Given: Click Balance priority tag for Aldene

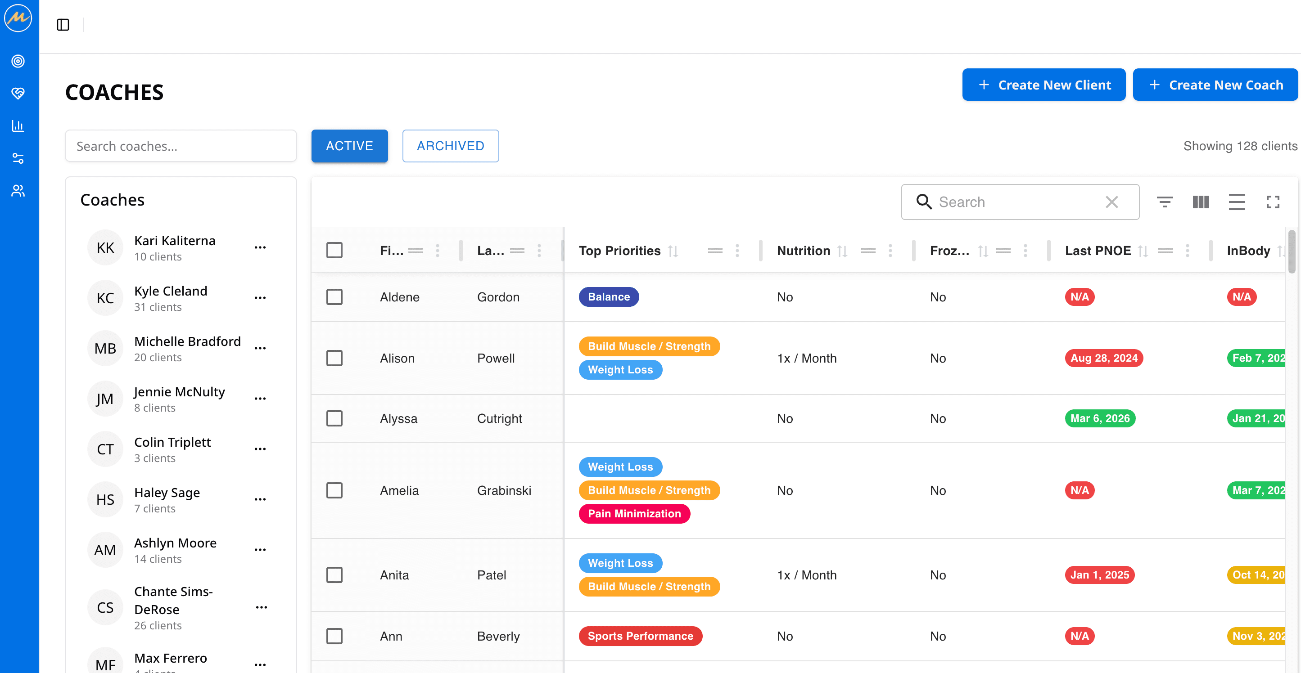Looking at the screenshot, I should click(609, 297).
